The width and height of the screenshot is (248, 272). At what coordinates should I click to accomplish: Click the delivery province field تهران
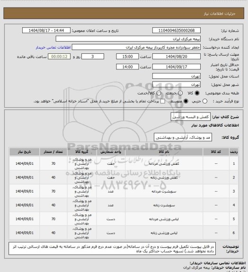pyautogui.click(x=177, y=76)
